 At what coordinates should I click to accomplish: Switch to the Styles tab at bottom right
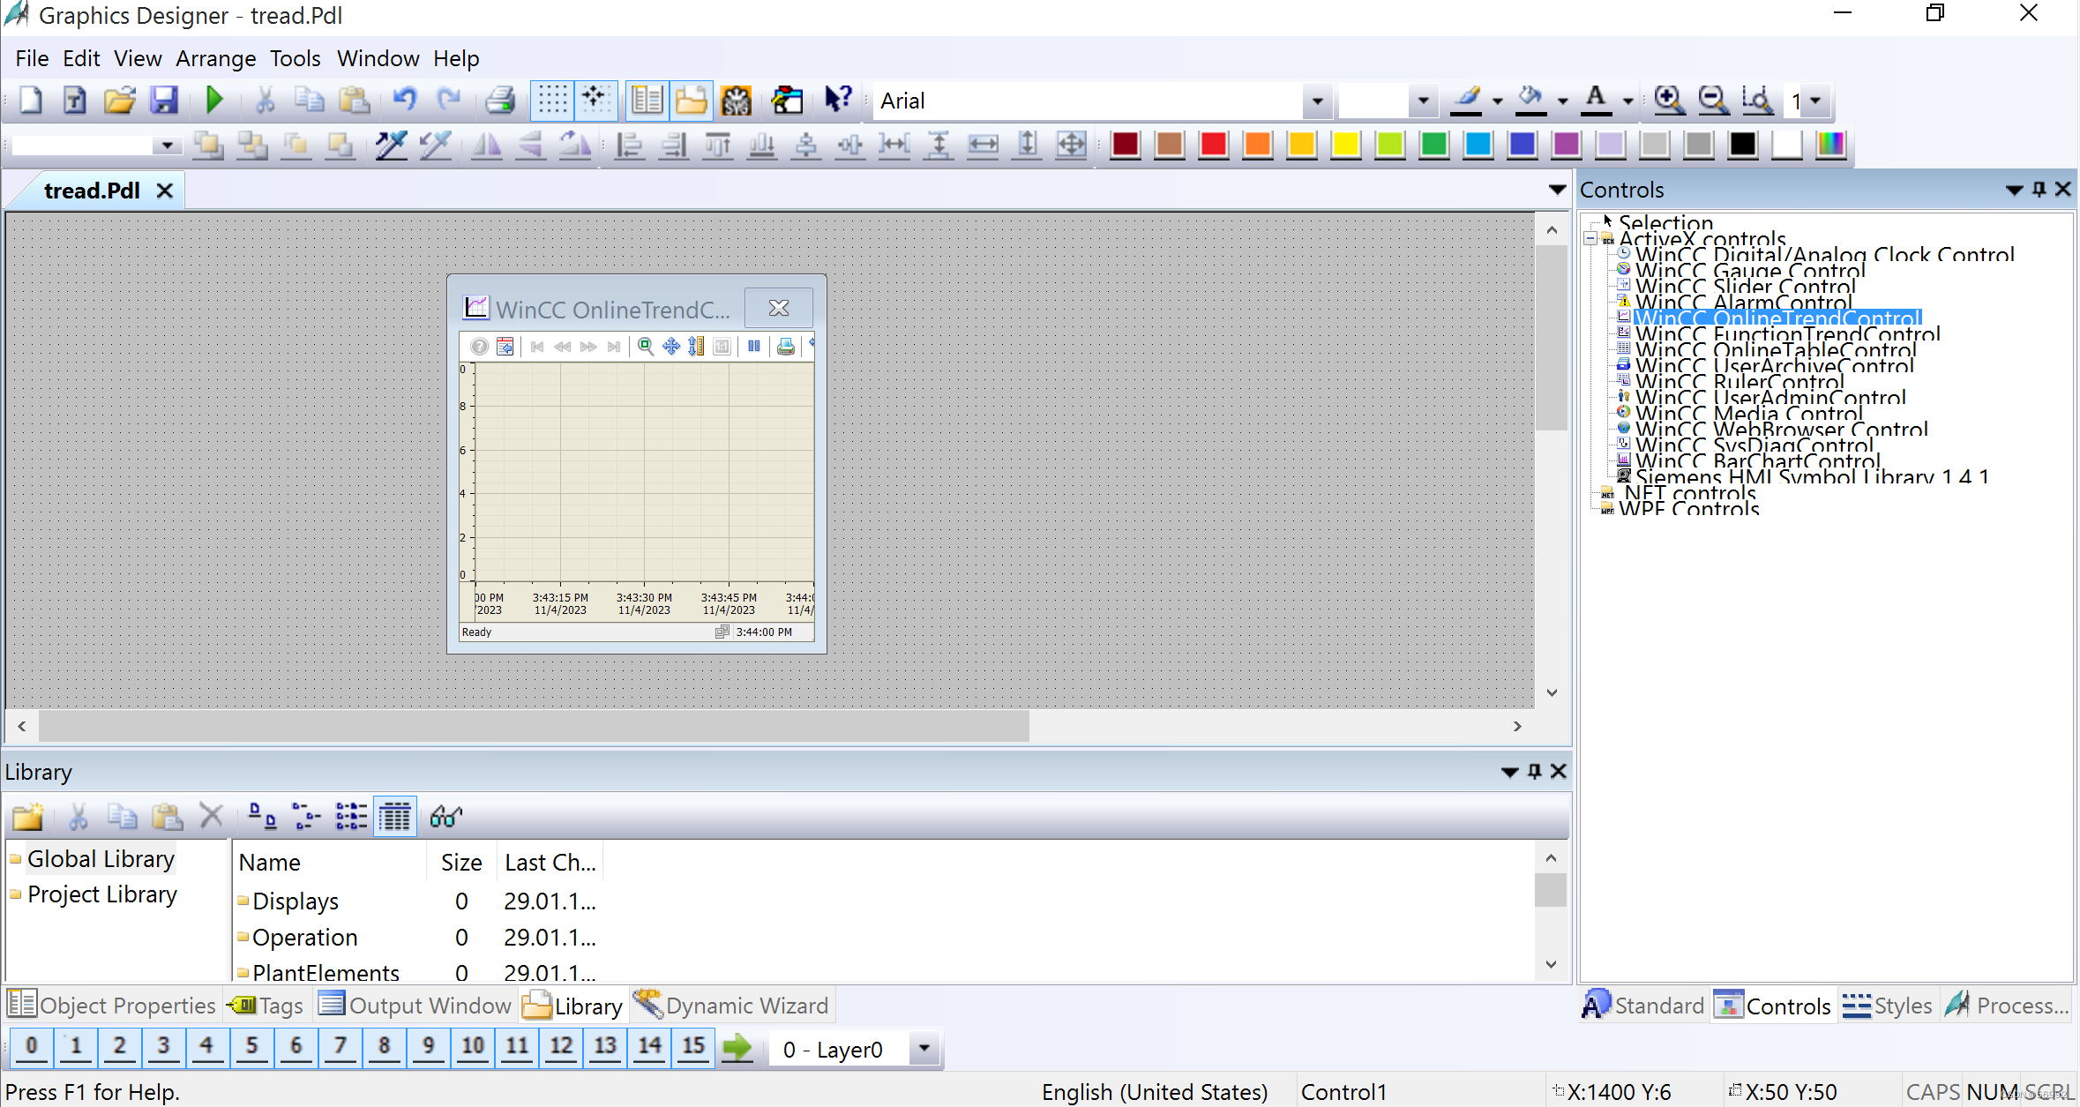pyautogui.click(x=1888, y=1005)
